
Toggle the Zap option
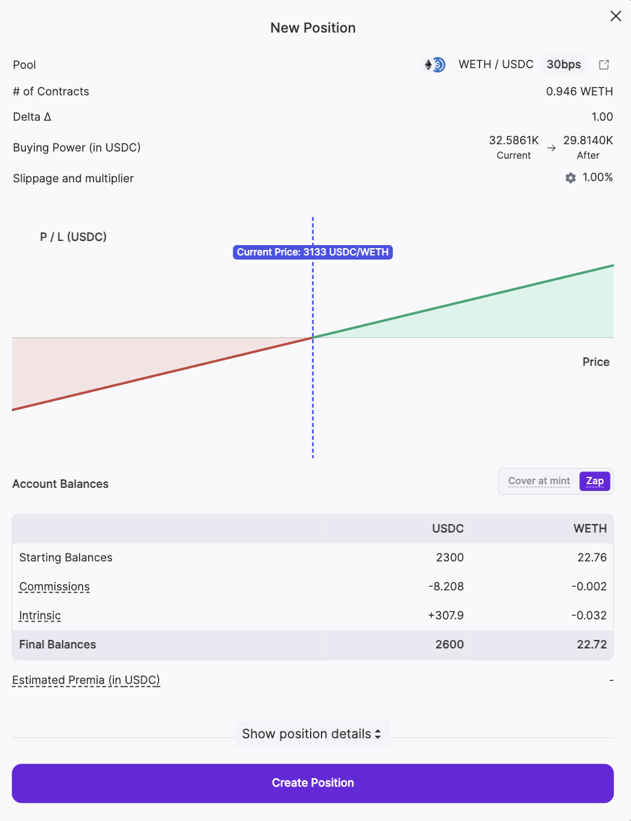coord(595,481)
